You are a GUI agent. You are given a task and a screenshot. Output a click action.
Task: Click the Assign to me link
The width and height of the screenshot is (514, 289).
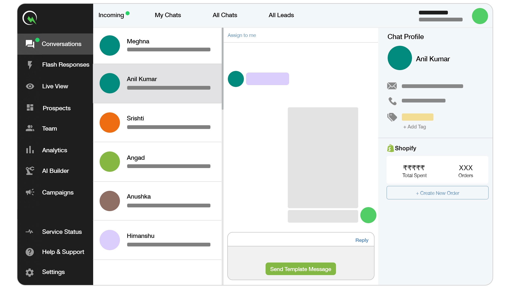pyautogui.click(x=241, y=35)
